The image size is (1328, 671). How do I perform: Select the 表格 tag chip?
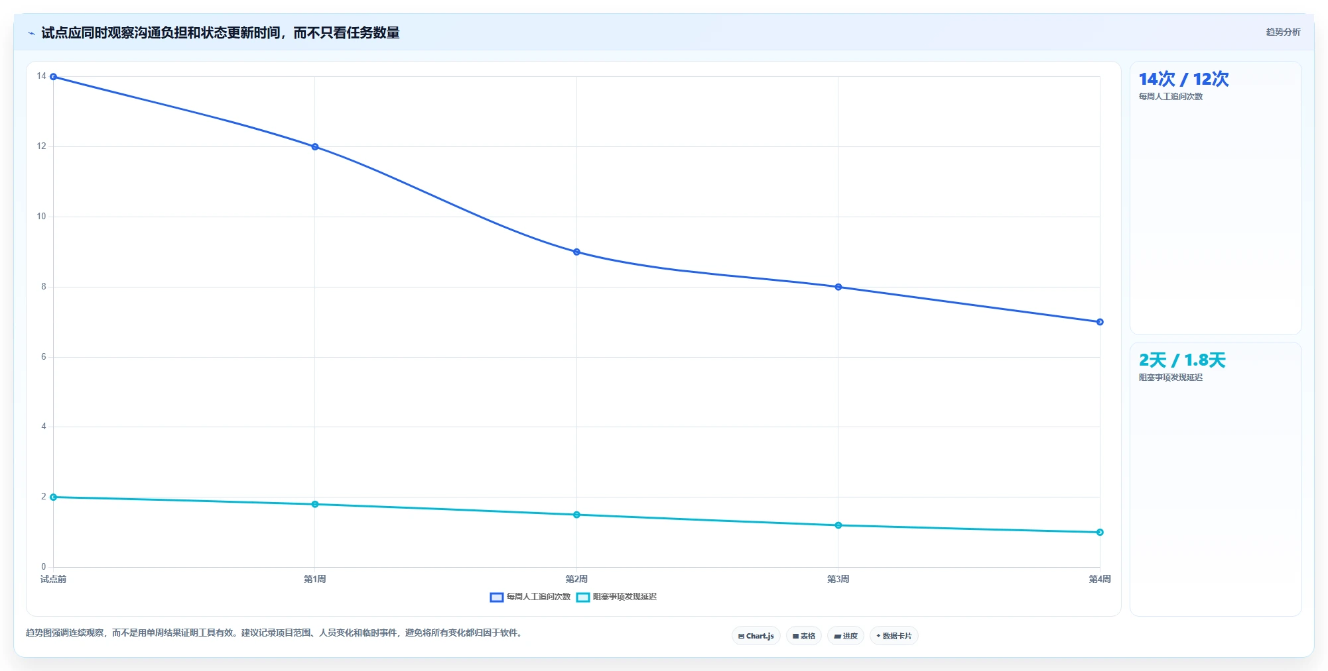click(804, 636)
